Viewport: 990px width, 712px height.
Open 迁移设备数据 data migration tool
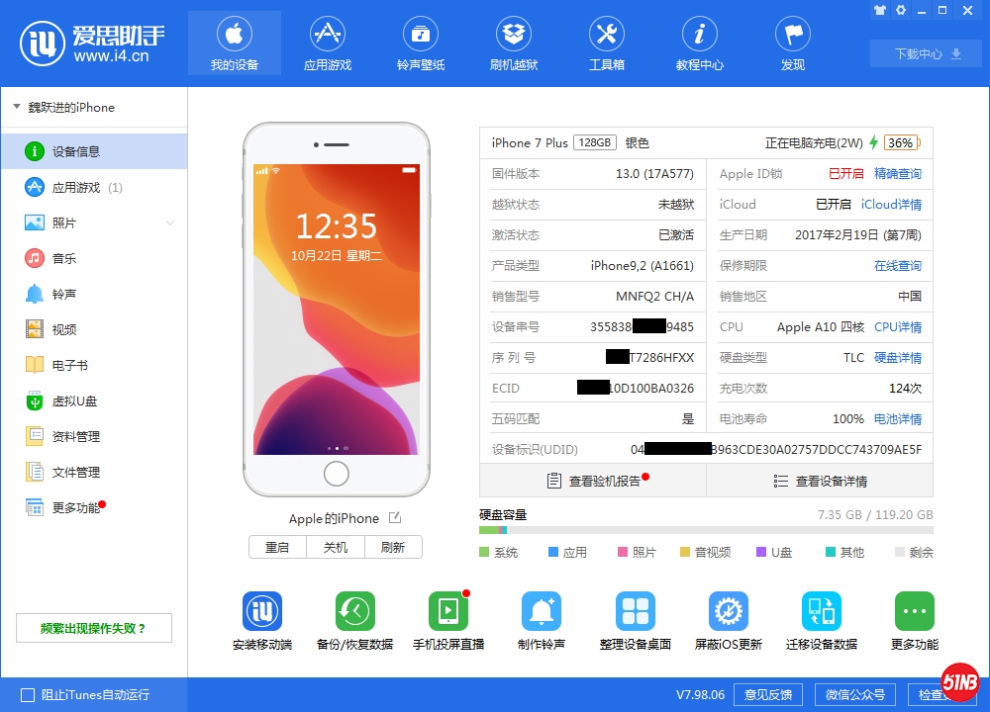click(x=821, y=612)
